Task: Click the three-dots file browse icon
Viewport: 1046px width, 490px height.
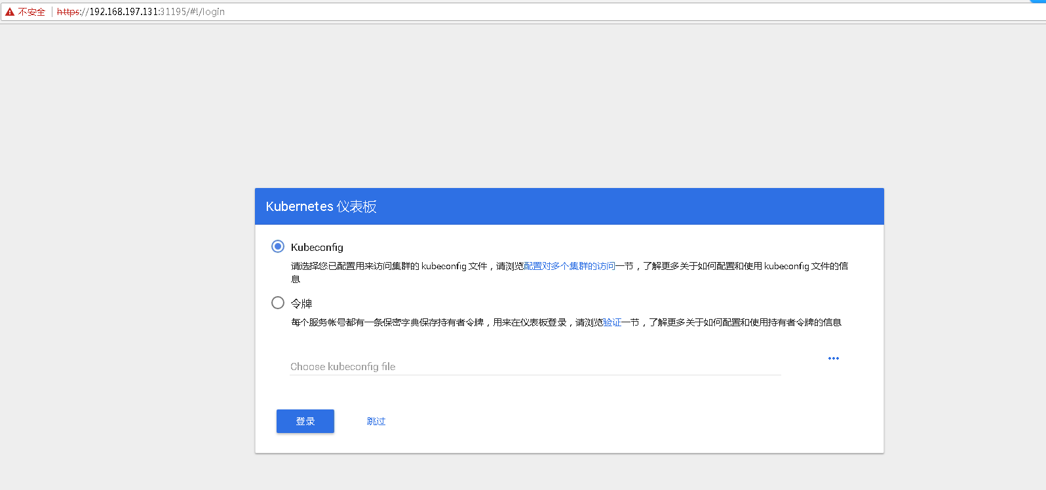Action: (834, 358)
